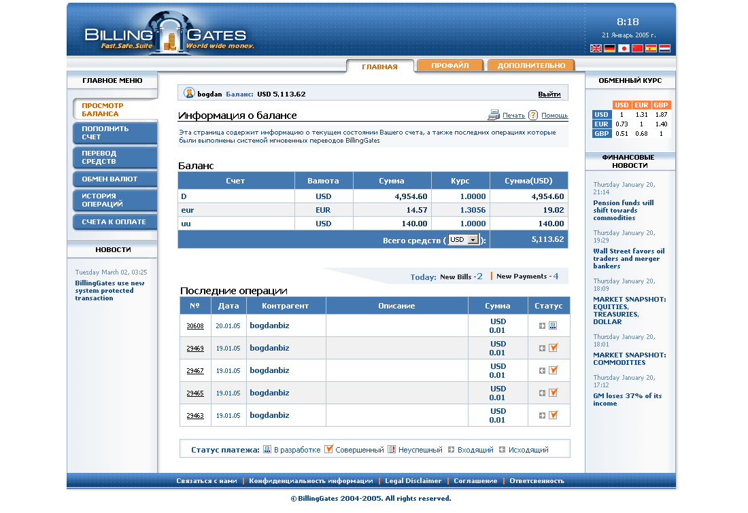
Task: Click the Spanish flag language icon
Action: tap(651, 48)
